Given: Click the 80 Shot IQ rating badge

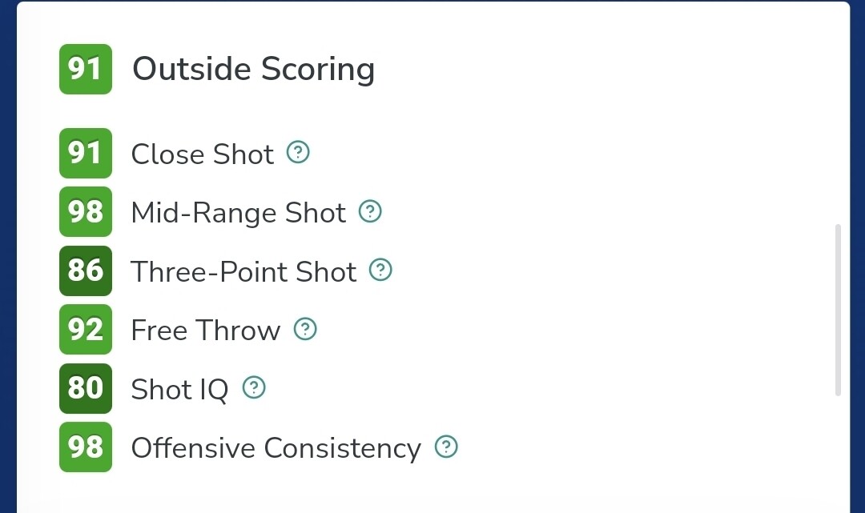Looking at the screenshot, I should (86, 388).
